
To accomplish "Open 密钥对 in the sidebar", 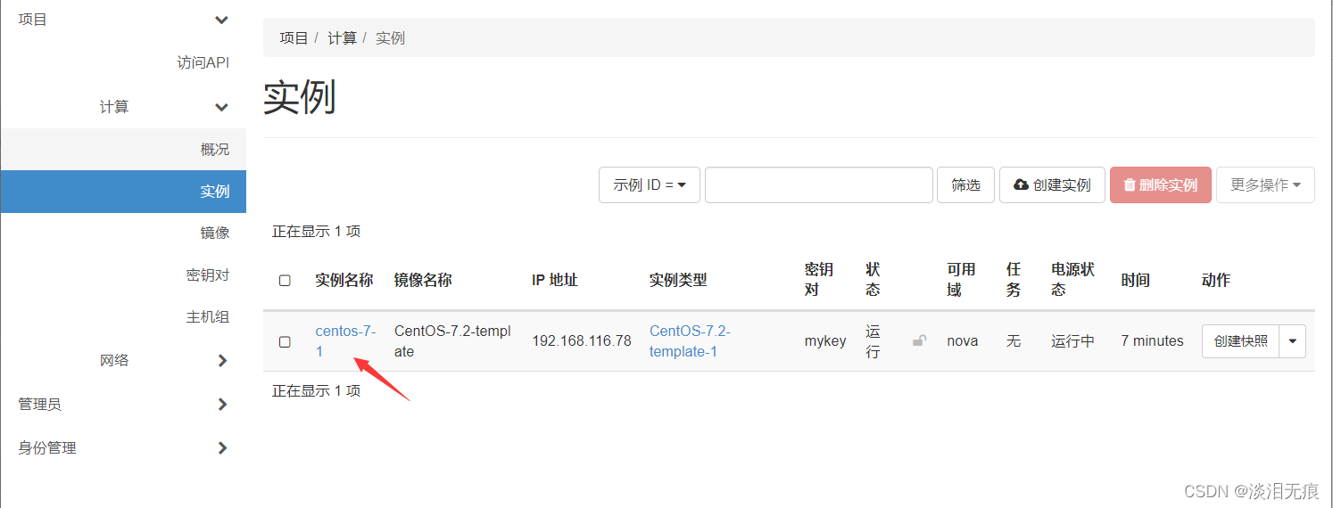I will pyautogui.click(x=208, y=274).
